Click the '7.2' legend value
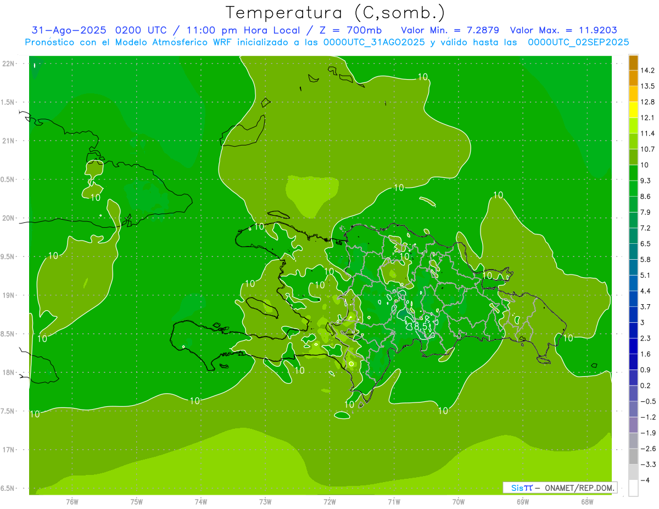The image size is (659, 509). pos(646,228)
